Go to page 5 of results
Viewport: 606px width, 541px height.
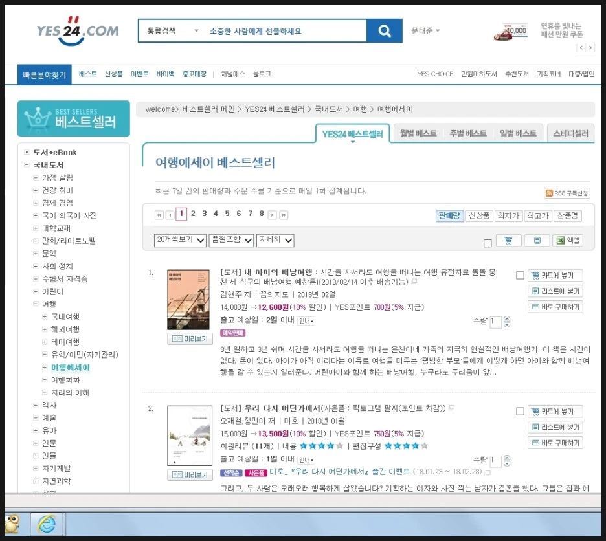coord(227,214)
